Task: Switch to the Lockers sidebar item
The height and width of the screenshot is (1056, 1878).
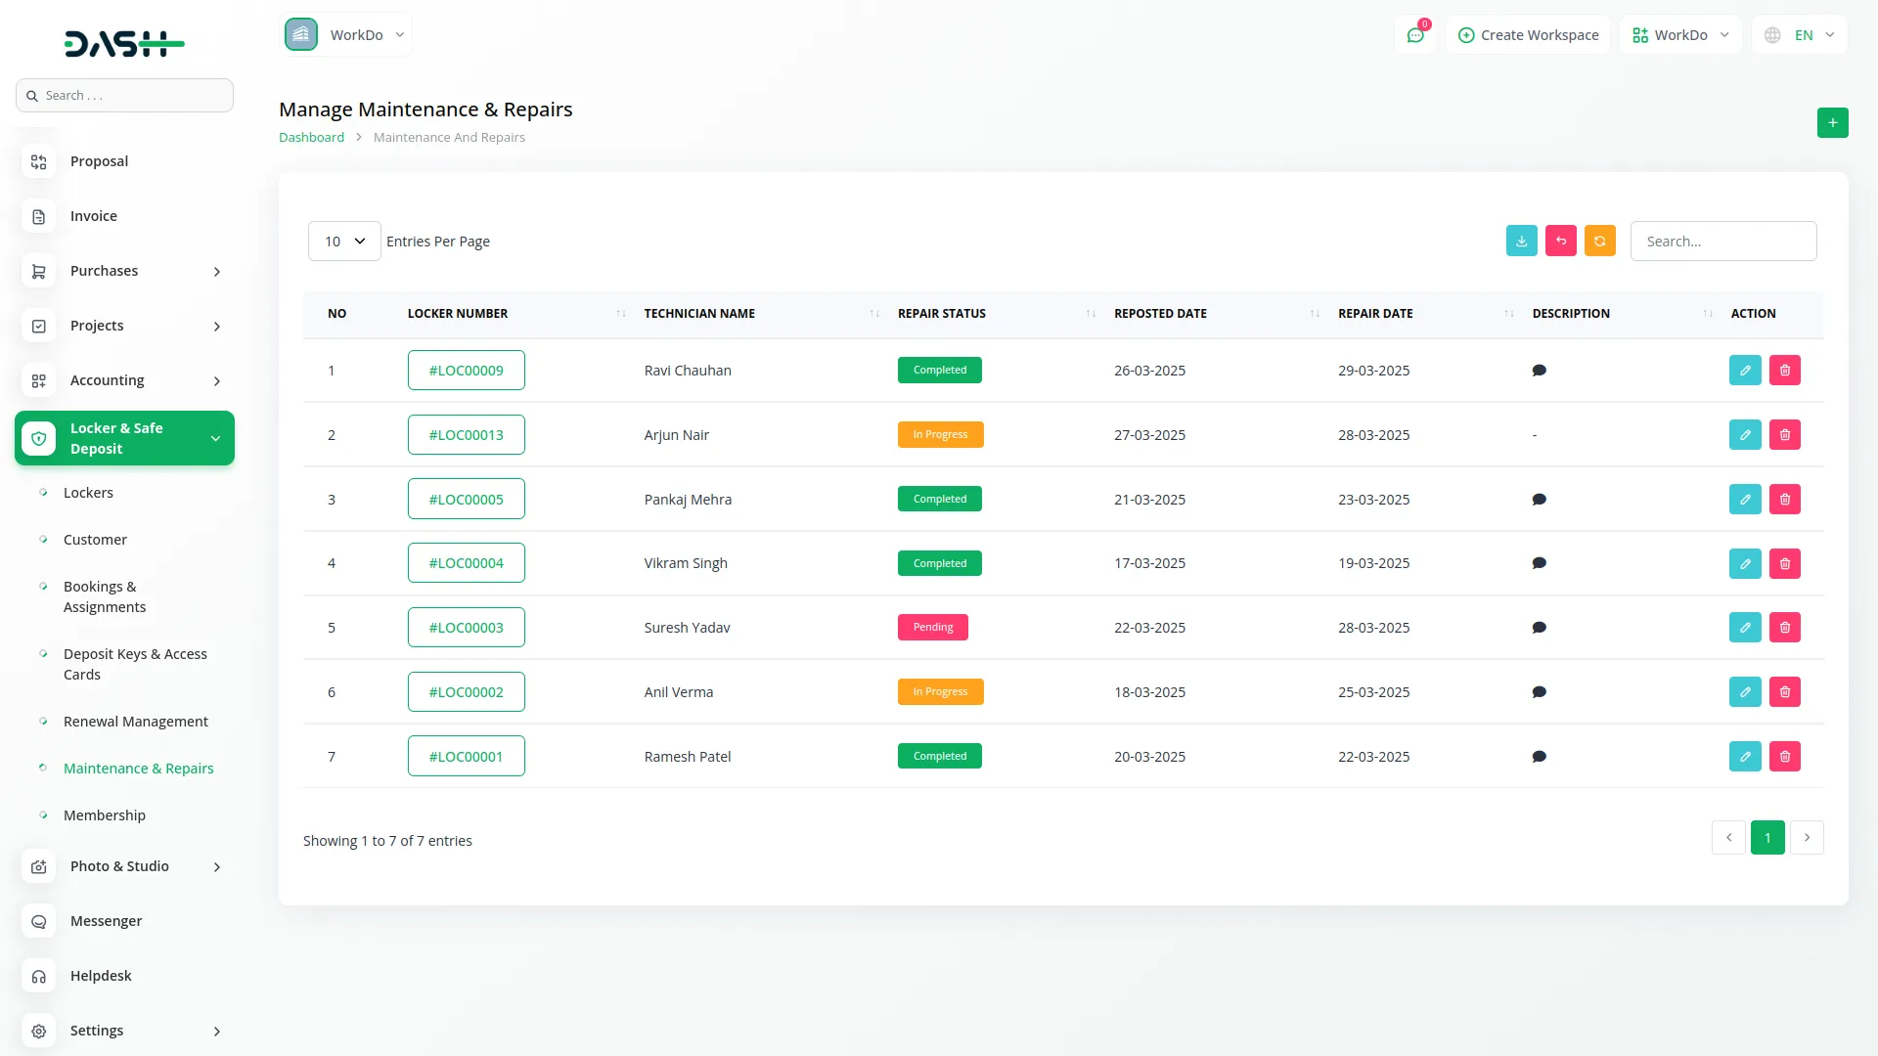Action: (89, 493)
